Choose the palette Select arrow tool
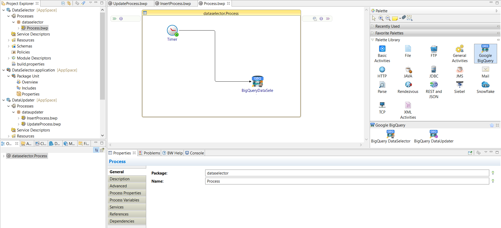The image size is (501, 228). [374, 18]
